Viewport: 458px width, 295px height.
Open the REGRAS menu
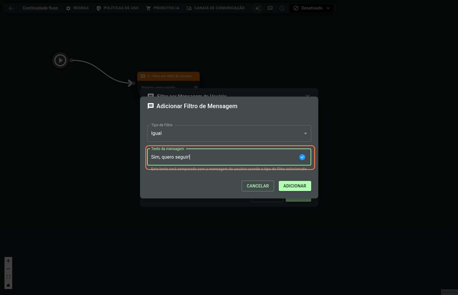(77, 8)
